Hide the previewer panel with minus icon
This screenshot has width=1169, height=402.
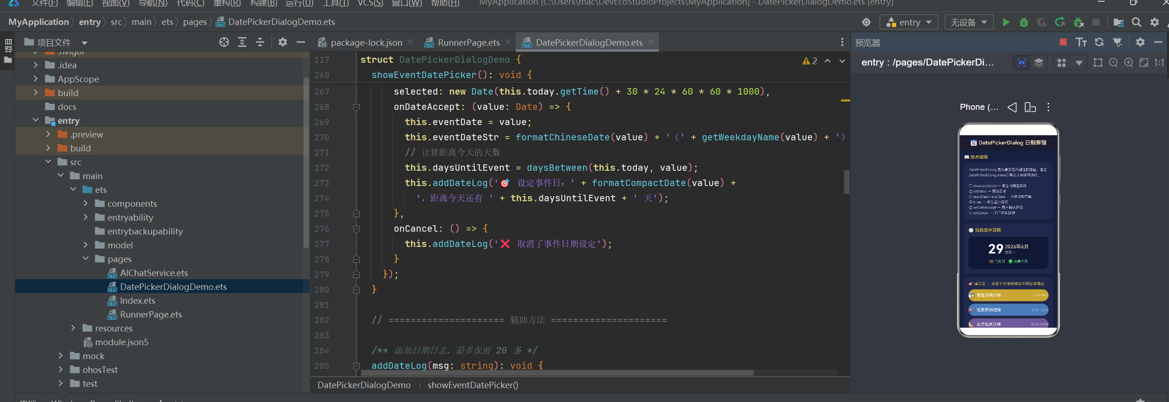point(1158,42)
